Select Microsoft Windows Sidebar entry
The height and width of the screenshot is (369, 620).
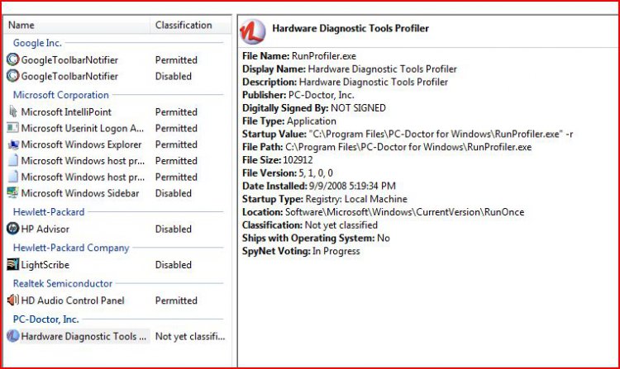click(80, 193)
